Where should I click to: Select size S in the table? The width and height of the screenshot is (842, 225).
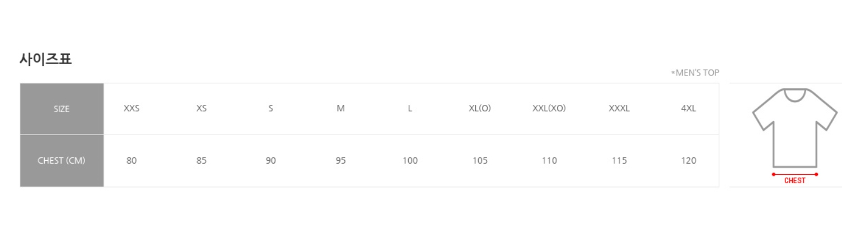click(x=271, y=109)
